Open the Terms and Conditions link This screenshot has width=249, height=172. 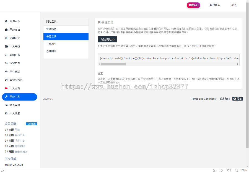[203, 99]
